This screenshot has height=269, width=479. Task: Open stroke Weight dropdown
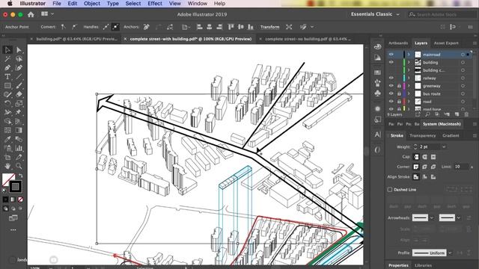click(x=444, y=147)
